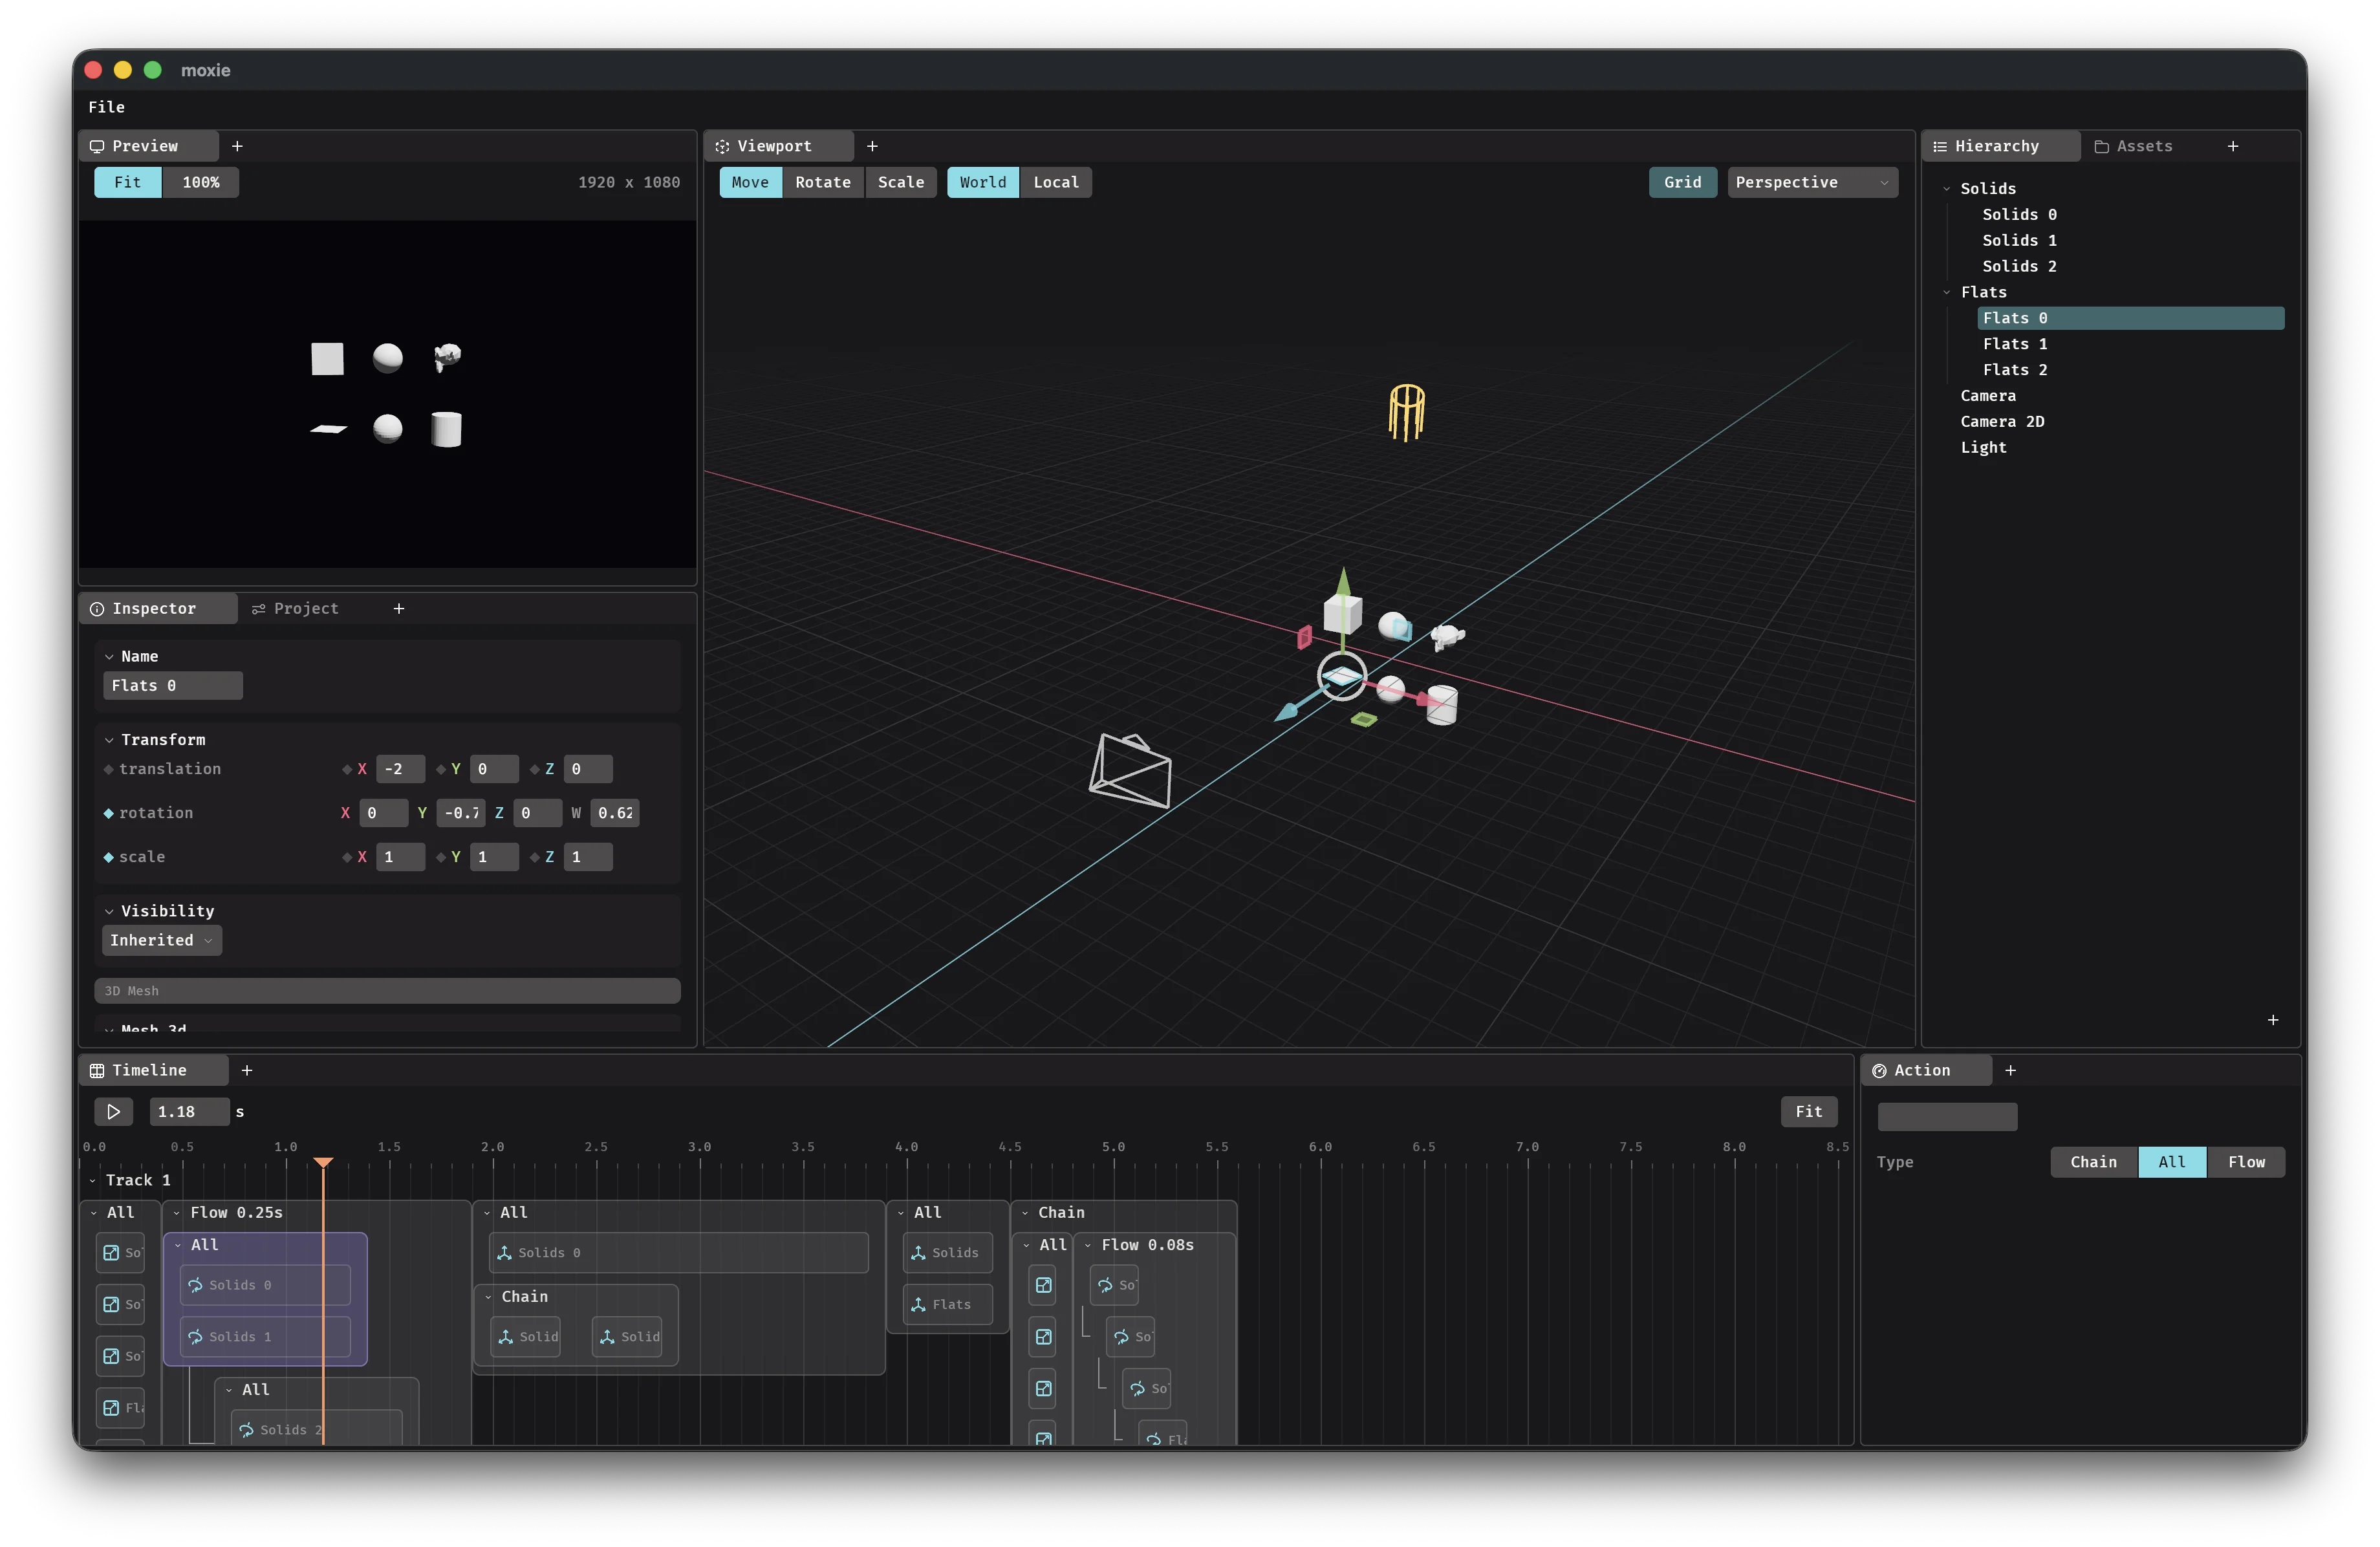This screenshot has height=1547, width=2380.
Task: Set preview zoom to 100%
Action: (200, 182)
